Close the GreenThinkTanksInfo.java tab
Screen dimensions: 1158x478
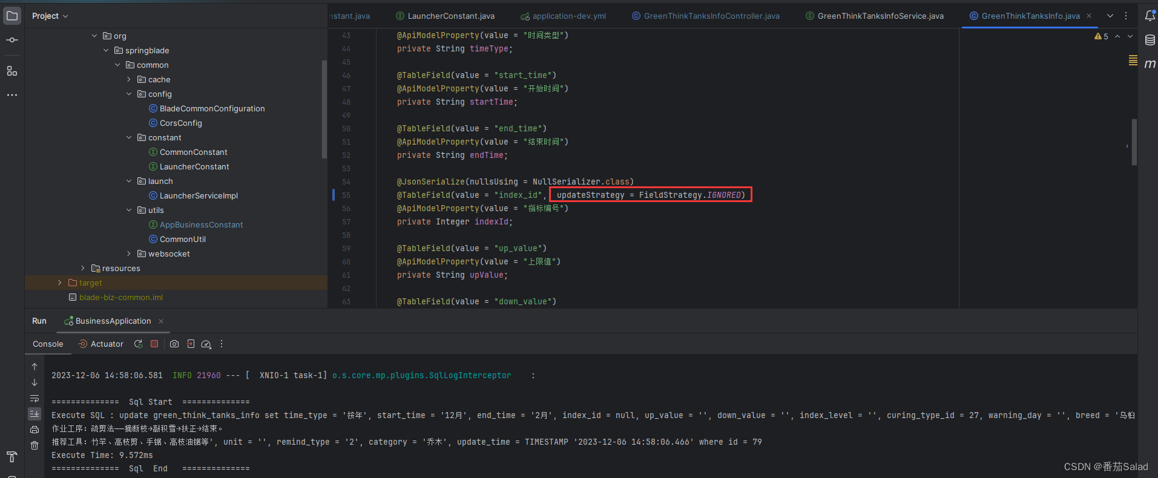1089,16
